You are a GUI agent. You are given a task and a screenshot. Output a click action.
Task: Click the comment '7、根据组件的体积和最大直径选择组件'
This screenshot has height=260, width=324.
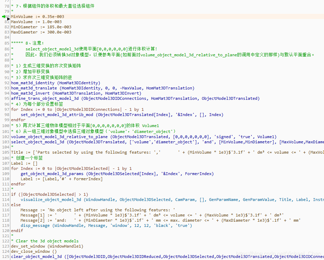click(53, 6)
